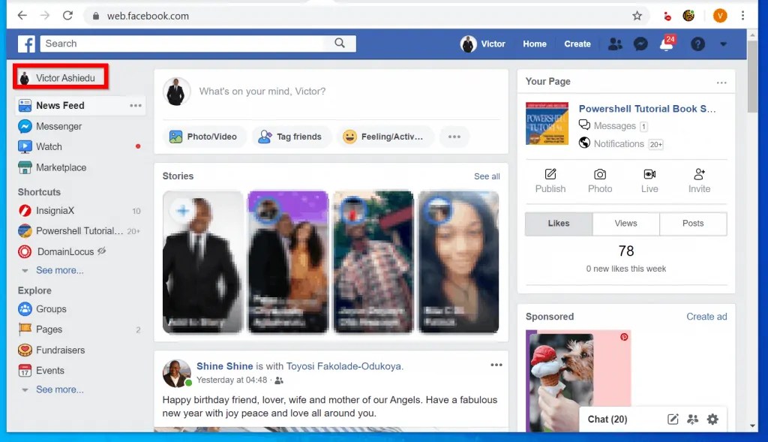This screenshot has width=768, height=442.
Task: Open Marketplace in the left sidebar
Action: (x=60, y=167)
